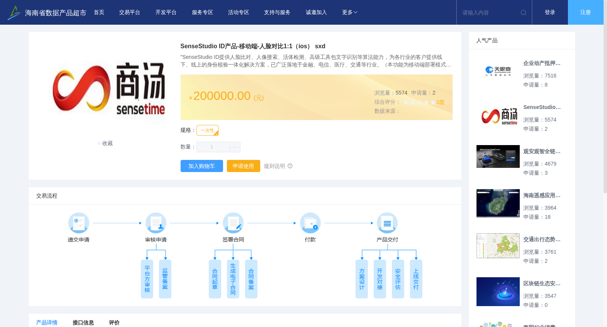Click the 加入购物车 button
This screenshot has width=607, height=327.
[202, 166]
